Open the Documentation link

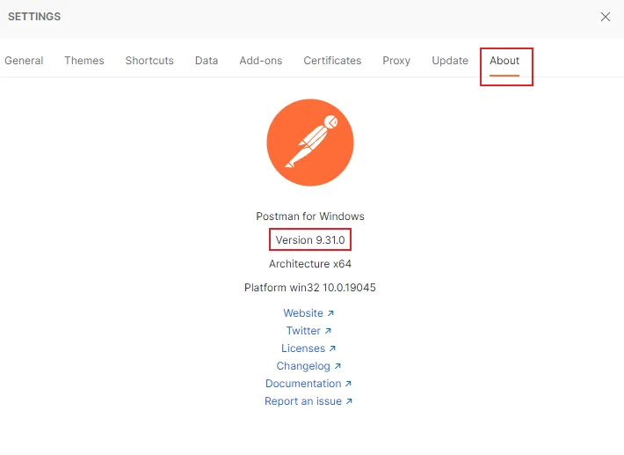(308, 384)
